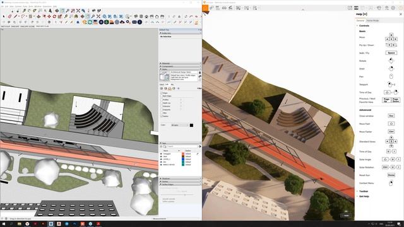Click the Soften Edges angle slider
Image resolution: width=404 pixels, height=227 pixels.
tap(177, 195)
